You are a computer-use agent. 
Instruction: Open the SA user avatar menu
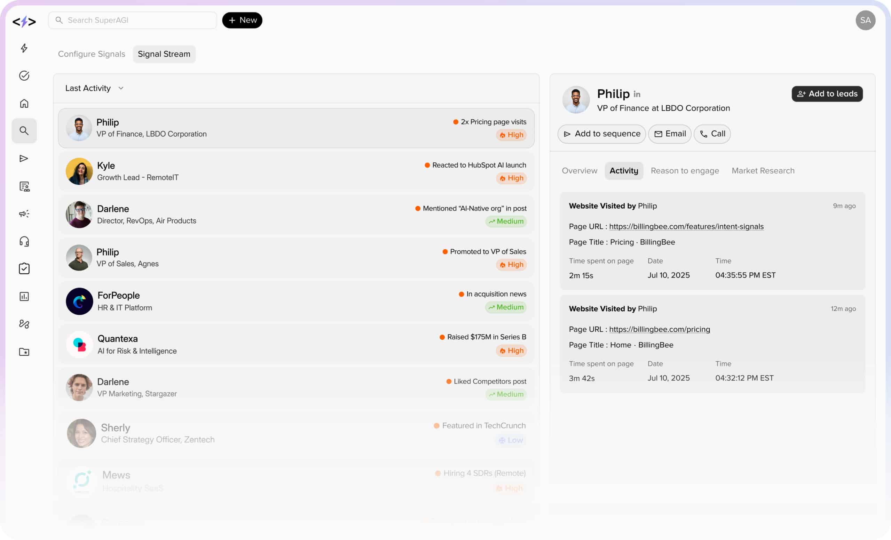[865, 20]
